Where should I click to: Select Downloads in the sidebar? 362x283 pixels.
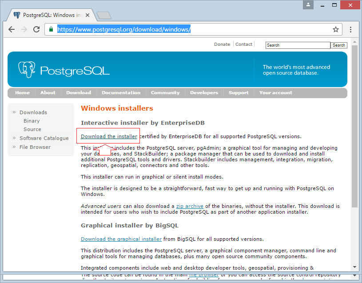click(x=33, y=112)
